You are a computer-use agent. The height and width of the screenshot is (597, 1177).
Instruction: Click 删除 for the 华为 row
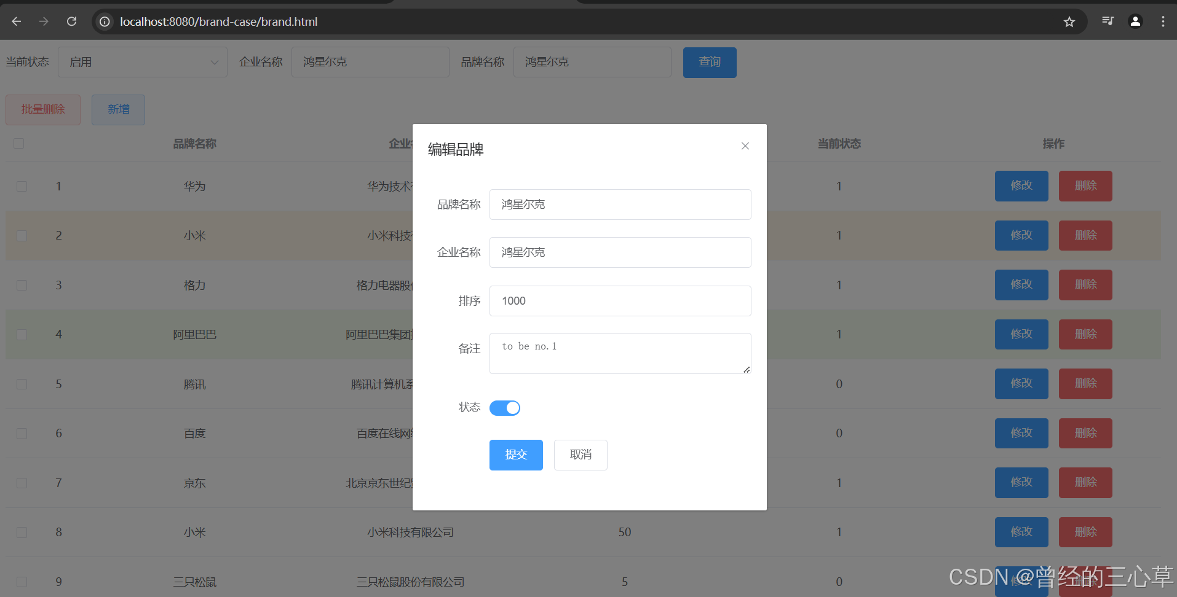tap(1085, 186)
